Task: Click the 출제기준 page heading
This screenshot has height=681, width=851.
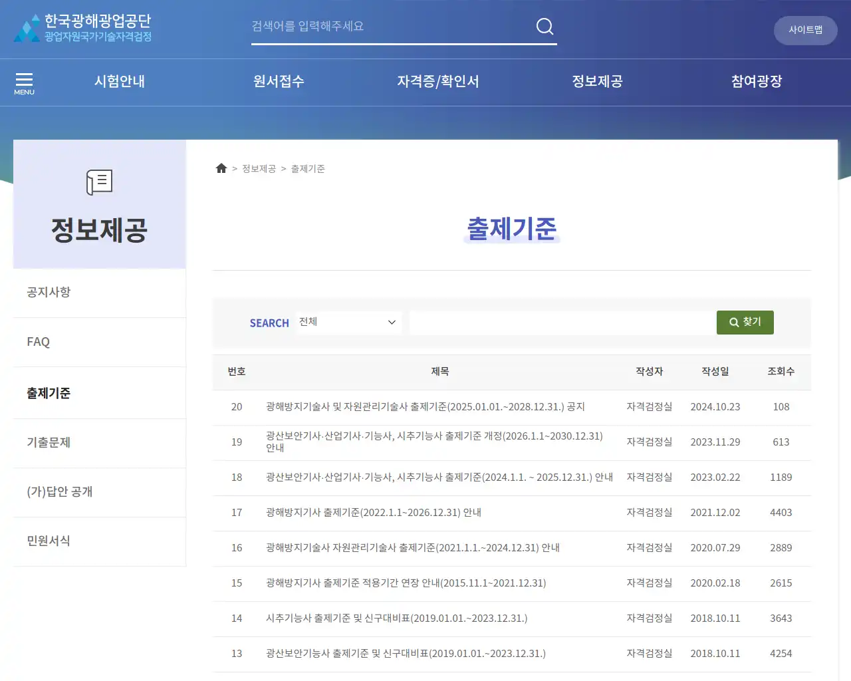Action: 511,229
